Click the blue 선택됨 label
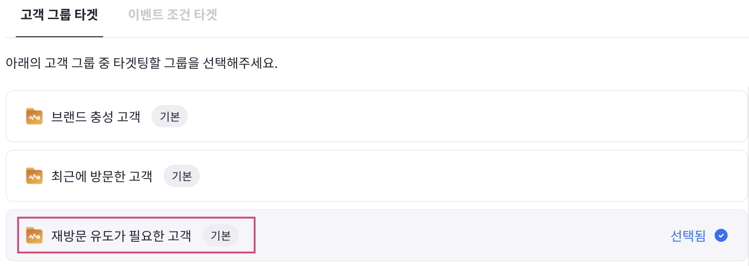The width and height of the screenshot is (749, 266). [x=688, y=236]
